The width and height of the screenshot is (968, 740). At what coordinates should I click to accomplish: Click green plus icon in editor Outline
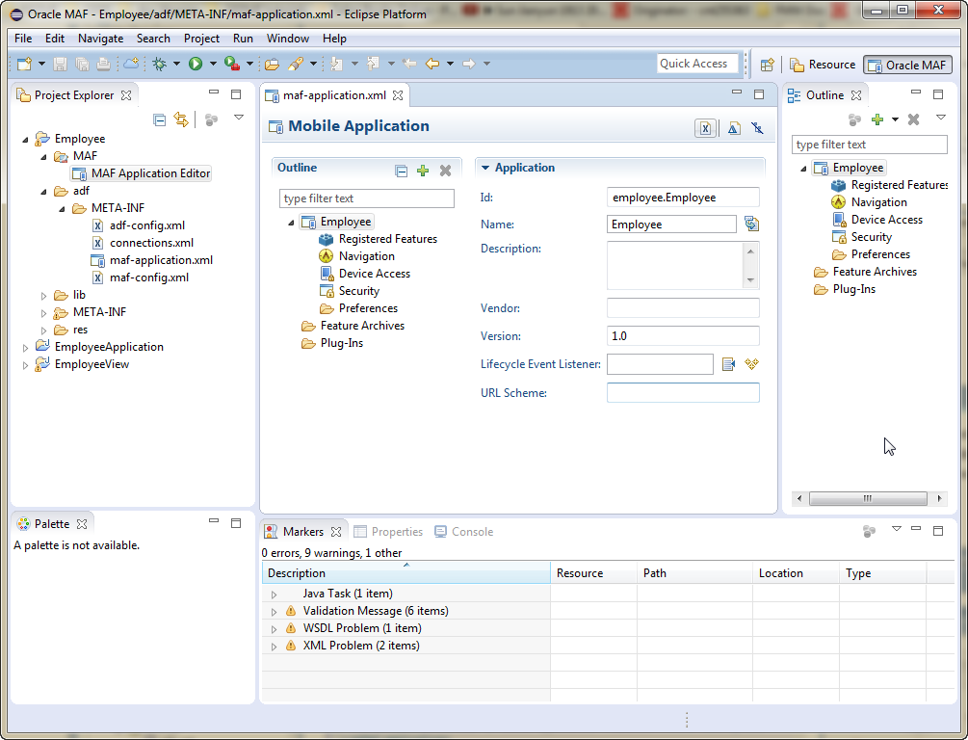[x=423, y=171]
